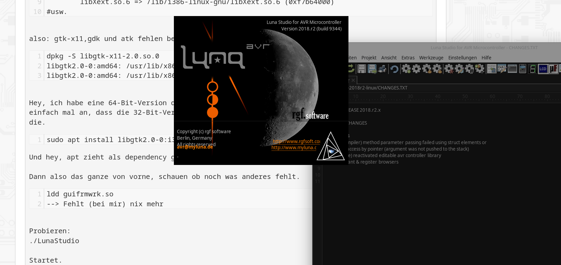The height and width of the screenshot is (265, 561).
Task: Click the file path ending in 2018r2-linux/CHANGES.TXT
Action: (378, 88)
